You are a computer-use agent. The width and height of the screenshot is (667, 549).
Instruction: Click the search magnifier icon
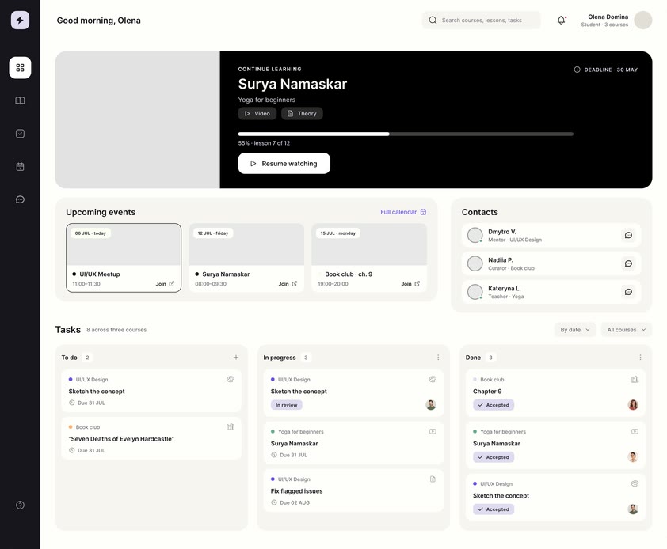(x=433, y=20)
